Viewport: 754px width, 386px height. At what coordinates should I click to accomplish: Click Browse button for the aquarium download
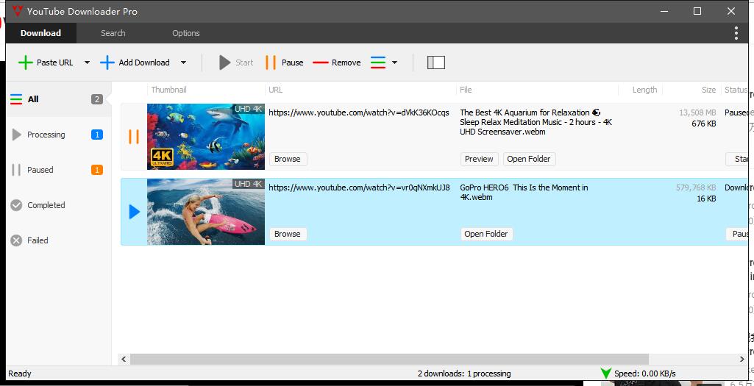click(x=288, y=159)
